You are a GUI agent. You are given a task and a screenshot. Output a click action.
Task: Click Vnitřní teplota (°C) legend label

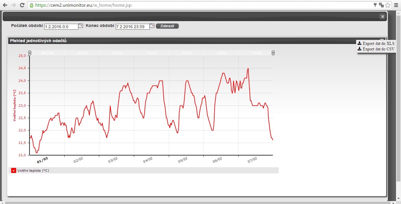pos(33,171)
